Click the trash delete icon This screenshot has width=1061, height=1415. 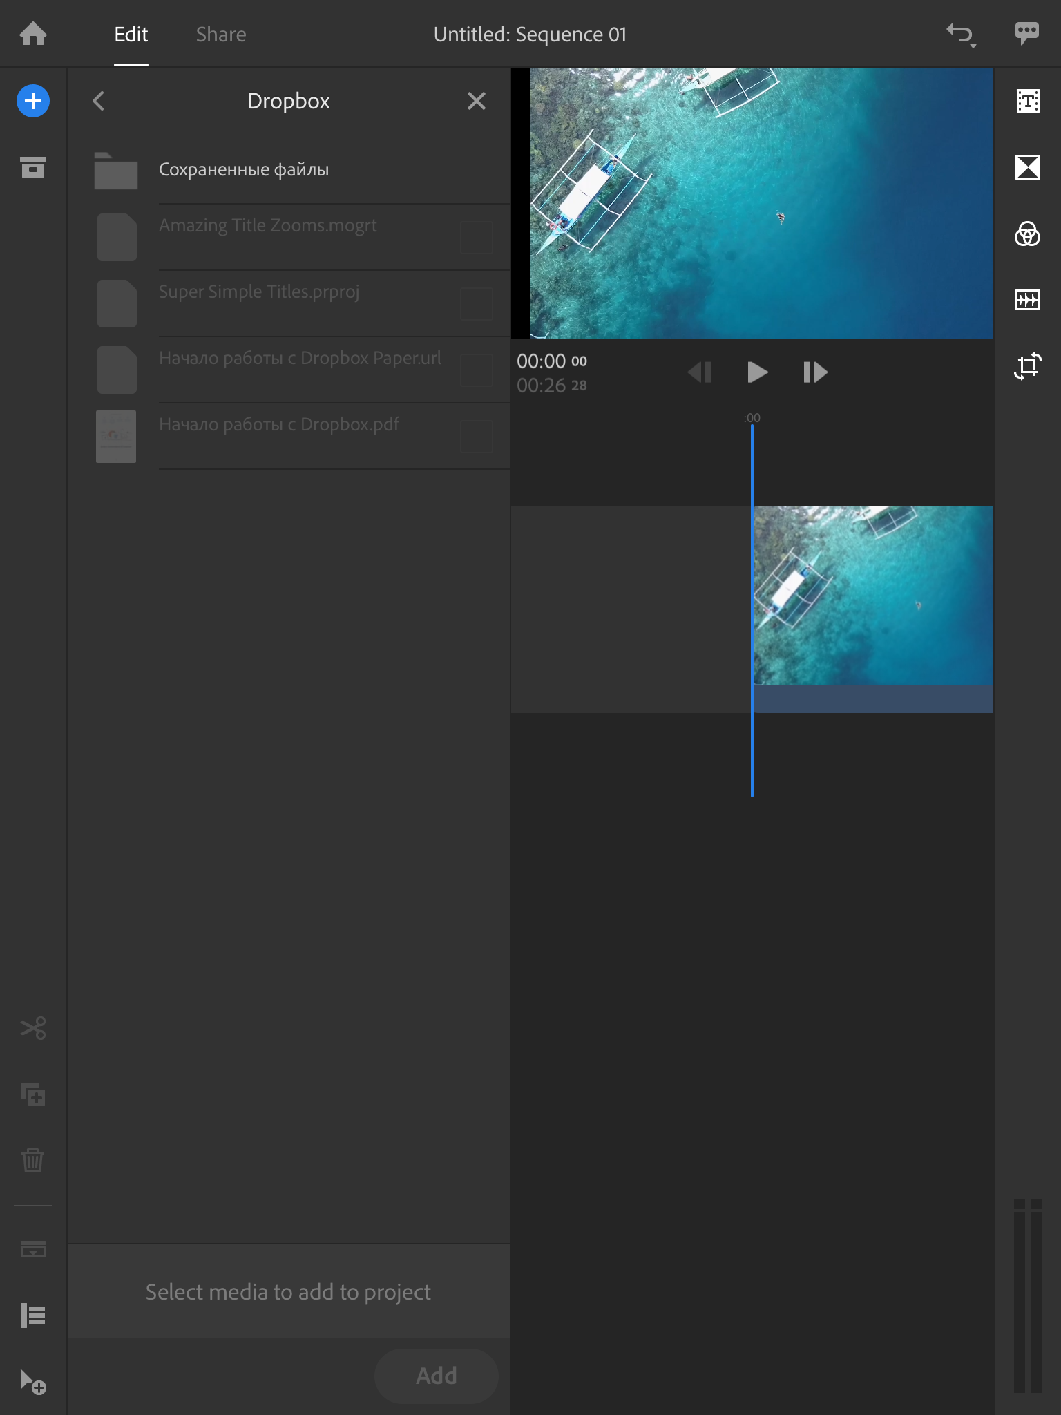[33, 1161]
